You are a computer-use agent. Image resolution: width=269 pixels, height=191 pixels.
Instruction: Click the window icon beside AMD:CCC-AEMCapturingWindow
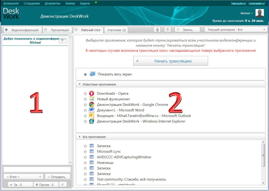click(x=91, y=157)
